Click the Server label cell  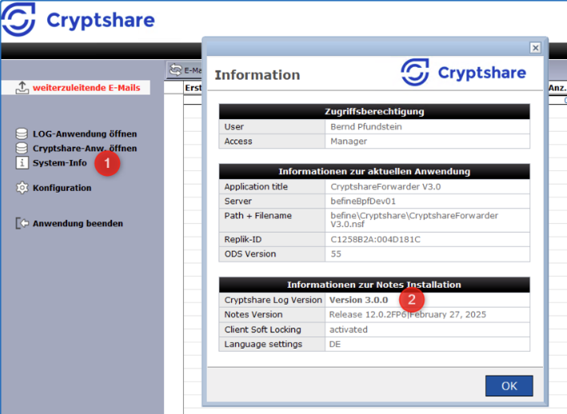point(272,201)
